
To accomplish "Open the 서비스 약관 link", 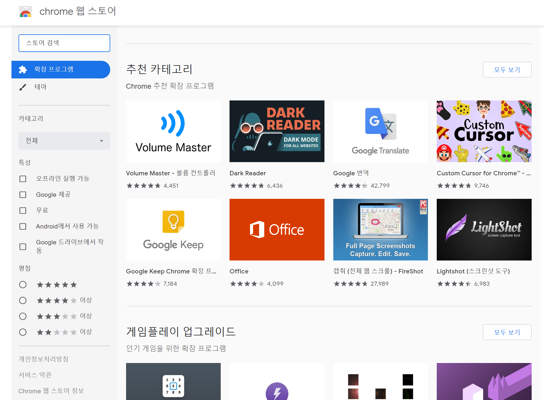I will 35,375.
